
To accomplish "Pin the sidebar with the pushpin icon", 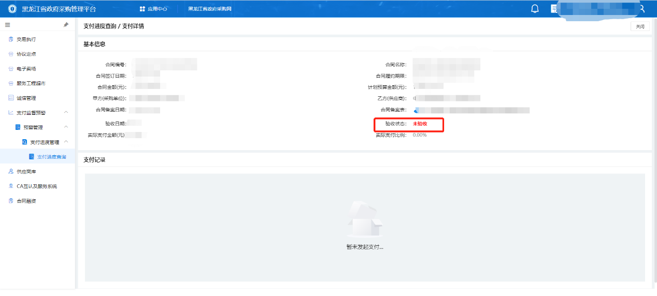I will 66,25.
